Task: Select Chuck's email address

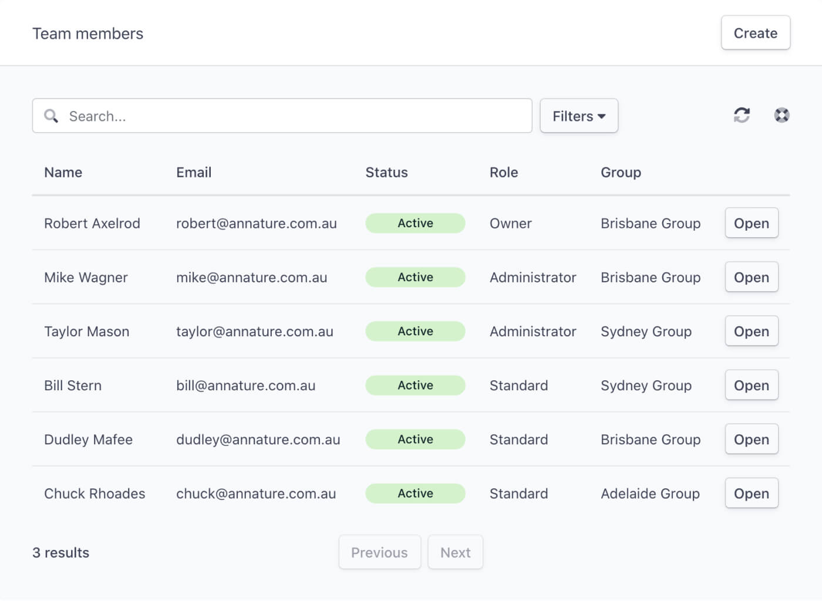Action: click(x=257, y=494)
